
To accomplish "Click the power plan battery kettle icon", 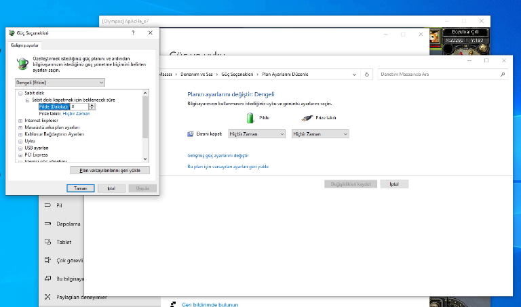I will pyautogui.click(x=22, y=64).
